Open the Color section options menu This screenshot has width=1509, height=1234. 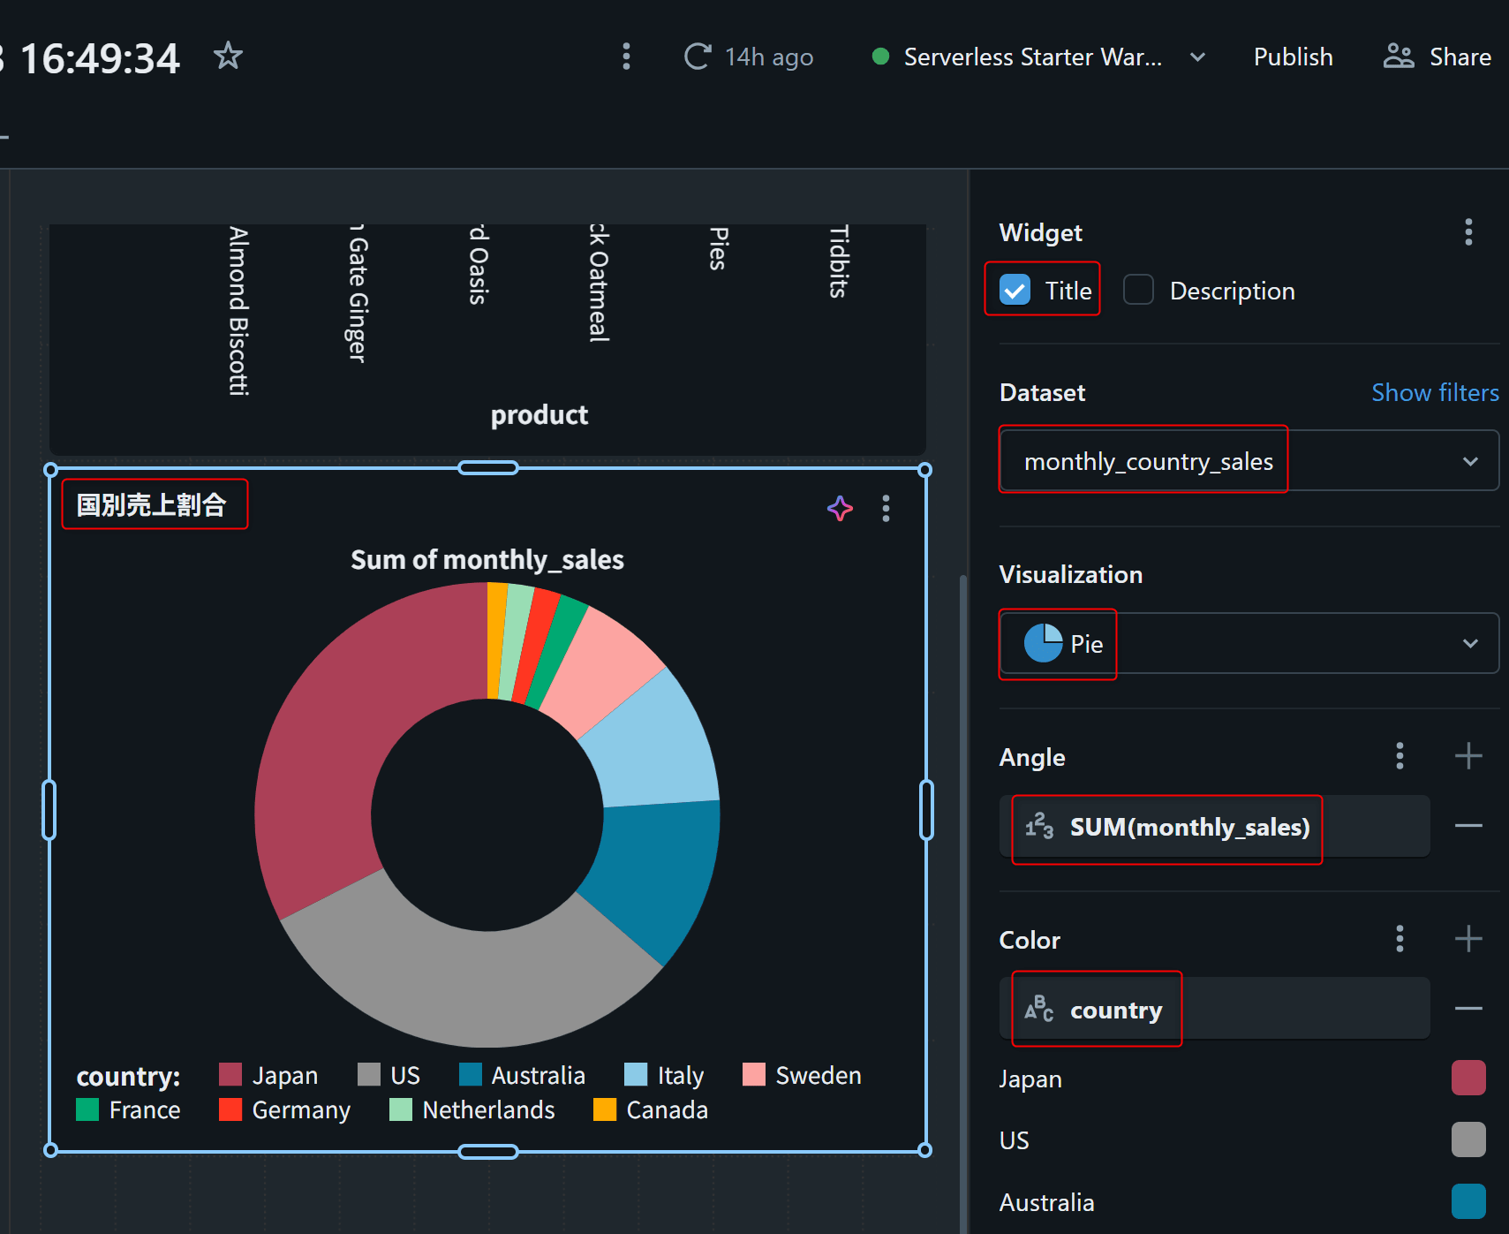coord(1400,939)
